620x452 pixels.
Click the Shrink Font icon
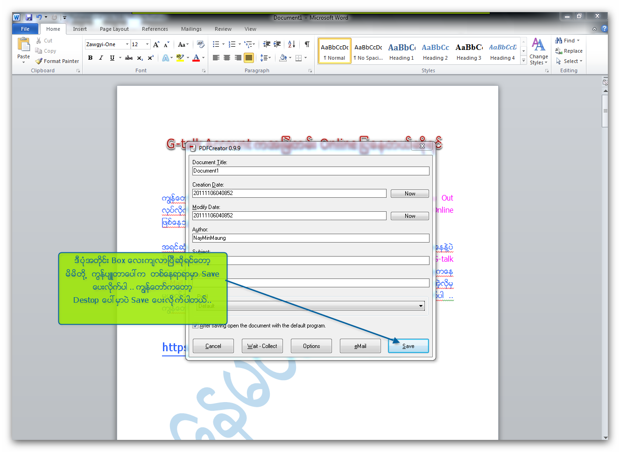(167, 44)
